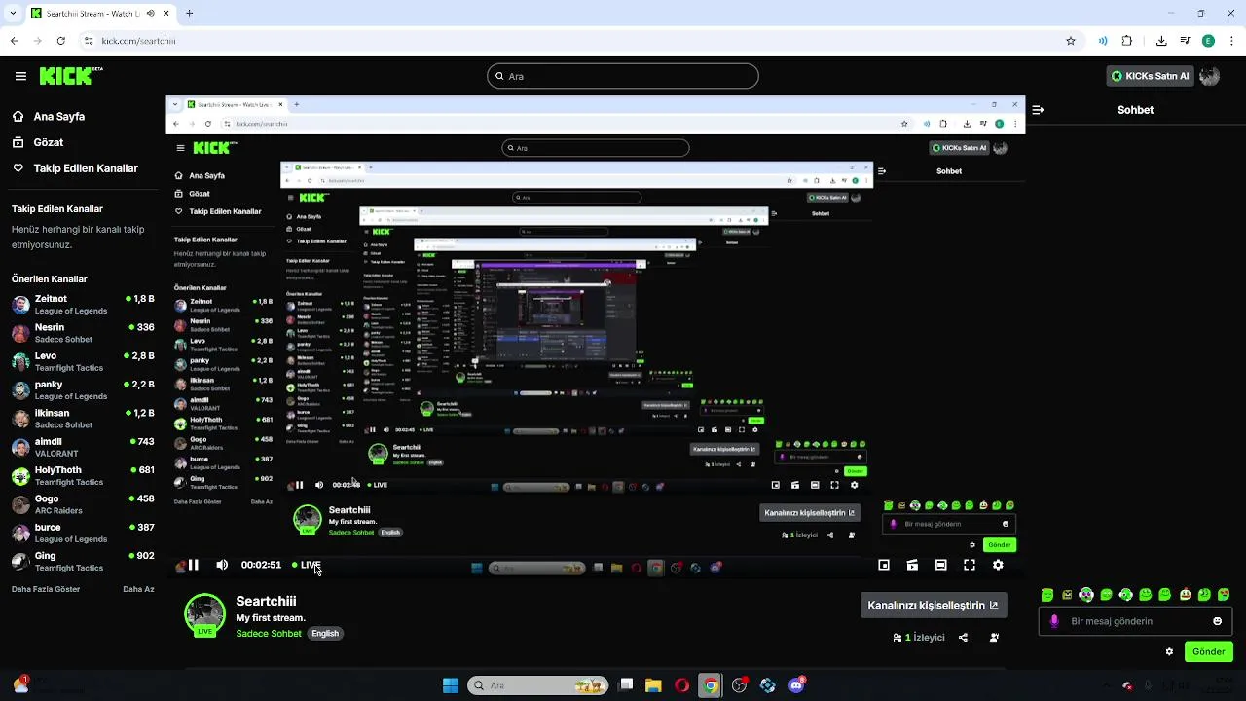Image resolution: width=1246 pixels, height=701 pixels.
Task: Open ikinsan's avatar in the main sidebar
Action: point(20,419)
